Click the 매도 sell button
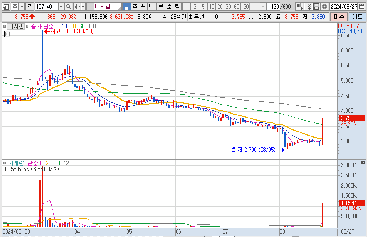Screen dimensions: 367x237 (357, 17)
